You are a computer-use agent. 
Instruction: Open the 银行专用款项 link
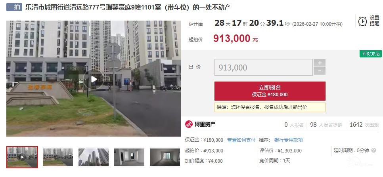289,140
